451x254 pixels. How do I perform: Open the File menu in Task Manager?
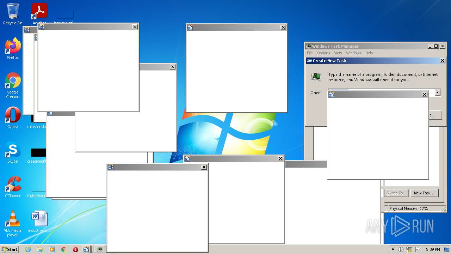(x=310, y=53)
